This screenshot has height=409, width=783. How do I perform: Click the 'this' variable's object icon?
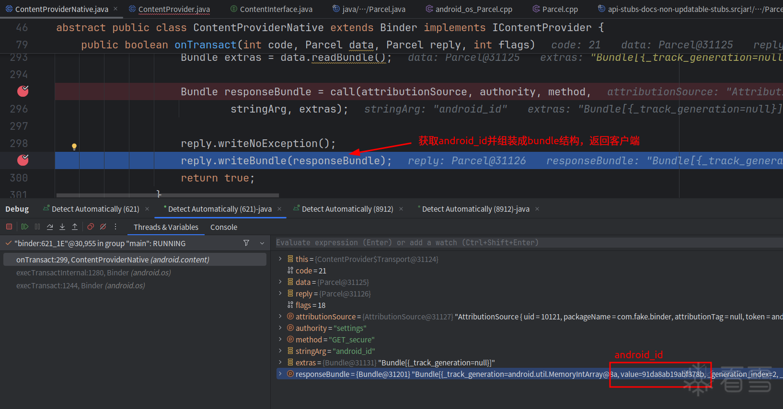point(290,259)
